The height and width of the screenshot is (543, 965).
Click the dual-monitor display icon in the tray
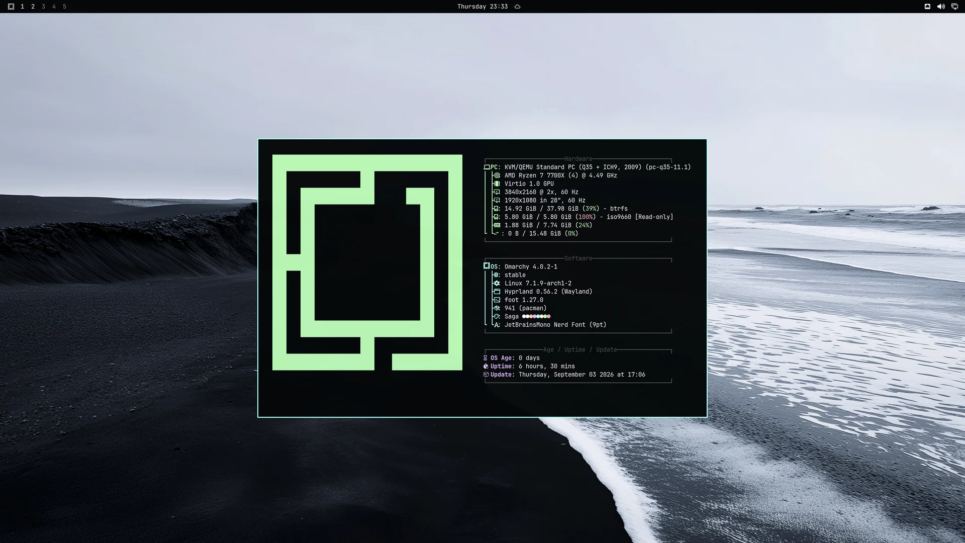(x=954, y=7)
